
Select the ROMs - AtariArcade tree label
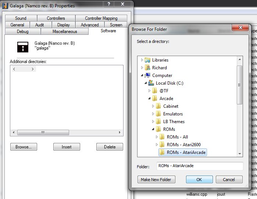tap(186, 152)
